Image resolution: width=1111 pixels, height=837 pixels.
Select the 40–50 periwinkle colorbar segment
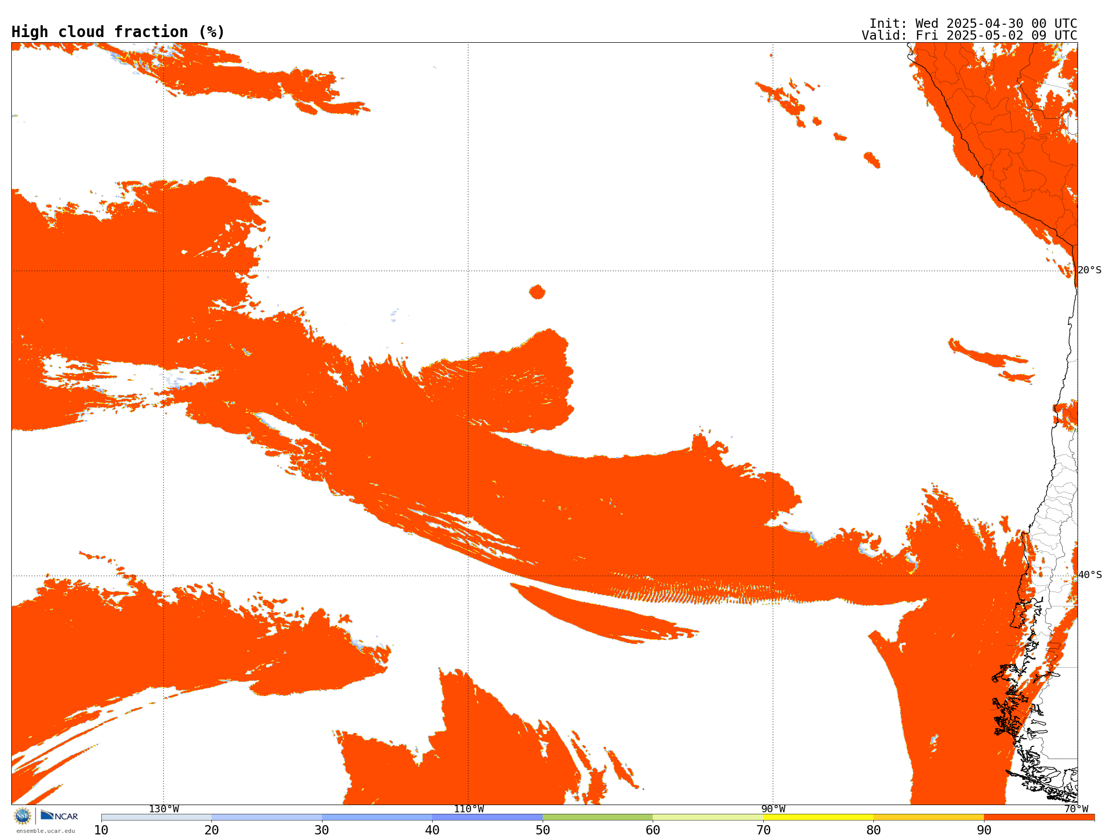[x=487, y=817]
